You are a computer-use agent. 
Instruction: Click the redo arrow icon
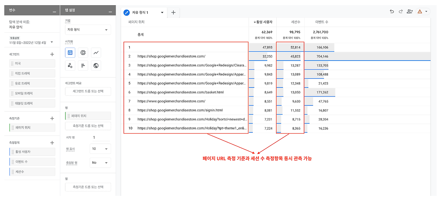pyautogui.click(x=401, y=11)
